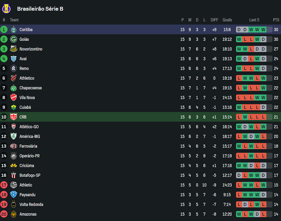Viewport: 281px width, 221px height.
Task: Click the Last 5 column header
Action: [x=254, y=20]
